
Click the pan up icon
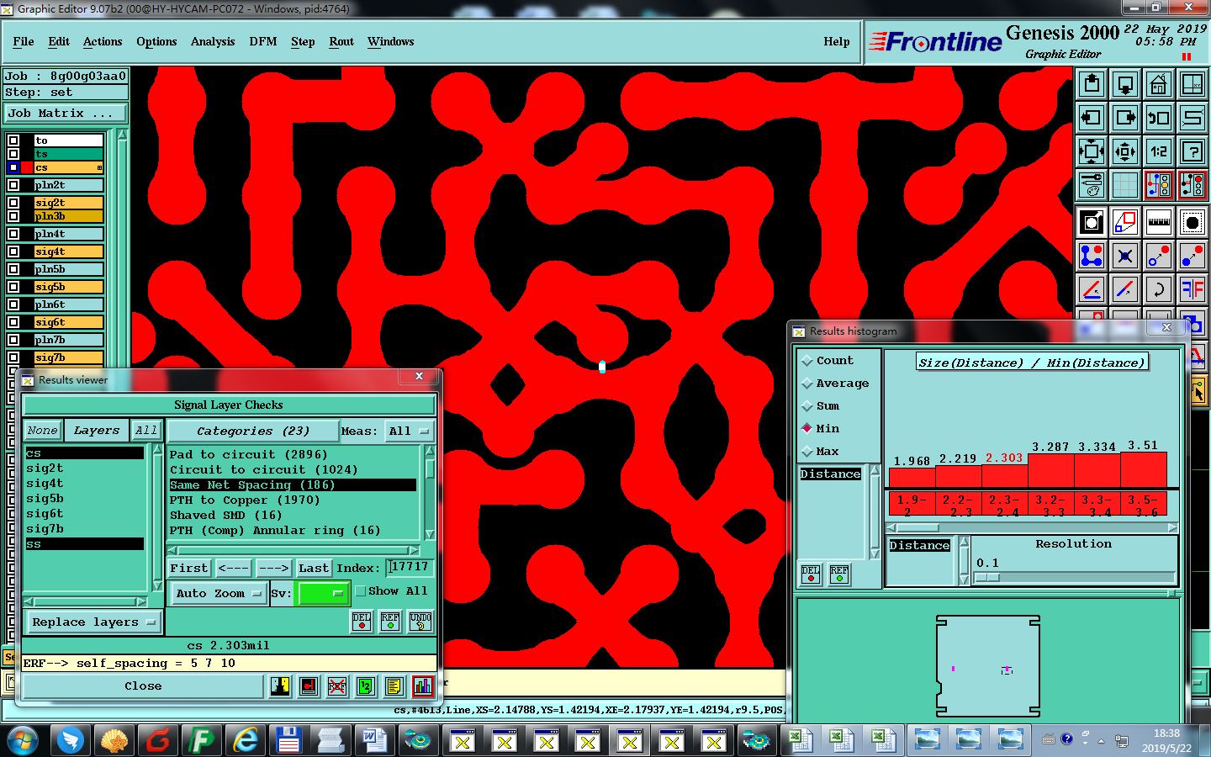click(1092, 84)
